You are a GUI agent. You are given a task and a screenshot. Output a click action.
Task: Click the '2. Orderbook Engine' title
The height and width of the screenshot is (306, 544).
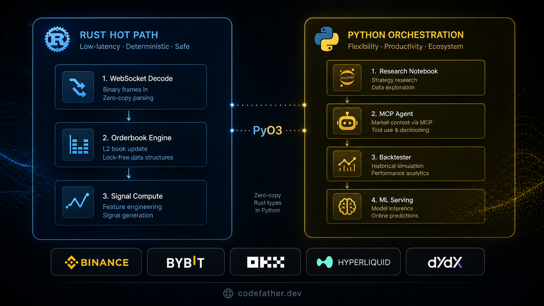point(137,138)
